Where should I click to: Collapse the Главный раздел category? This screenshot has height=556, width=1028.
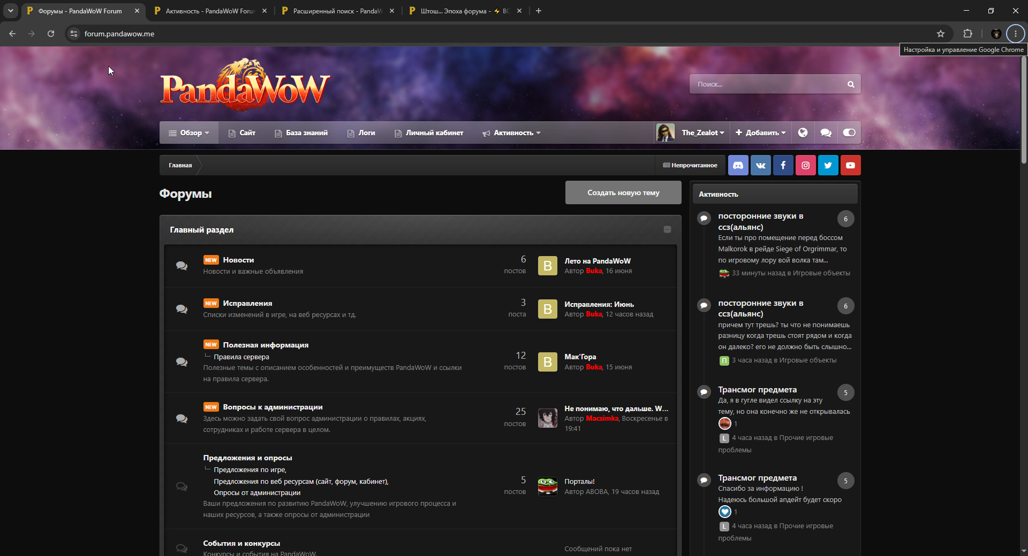tap(667, 229)
